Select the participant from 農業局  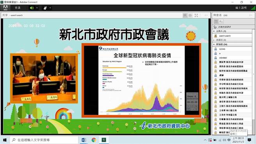[232, 66]
